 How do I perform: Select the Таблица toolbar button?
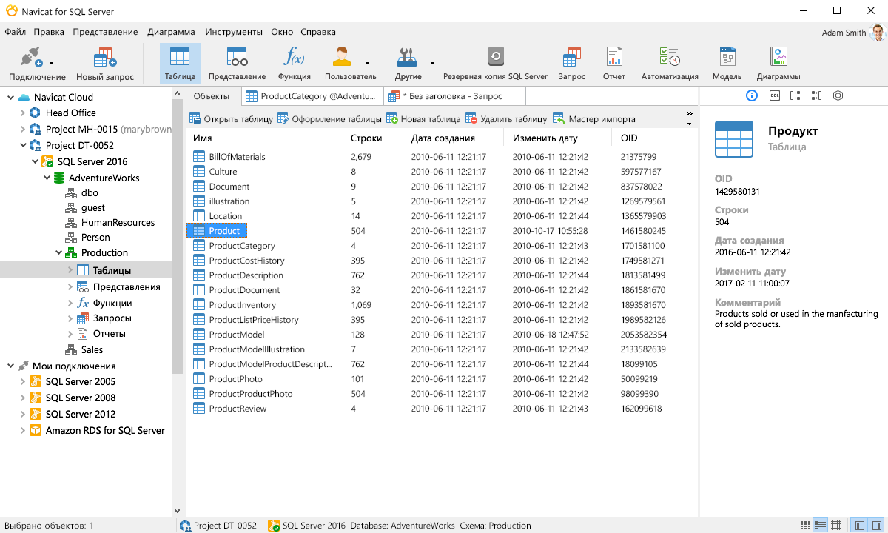(180, 64)
